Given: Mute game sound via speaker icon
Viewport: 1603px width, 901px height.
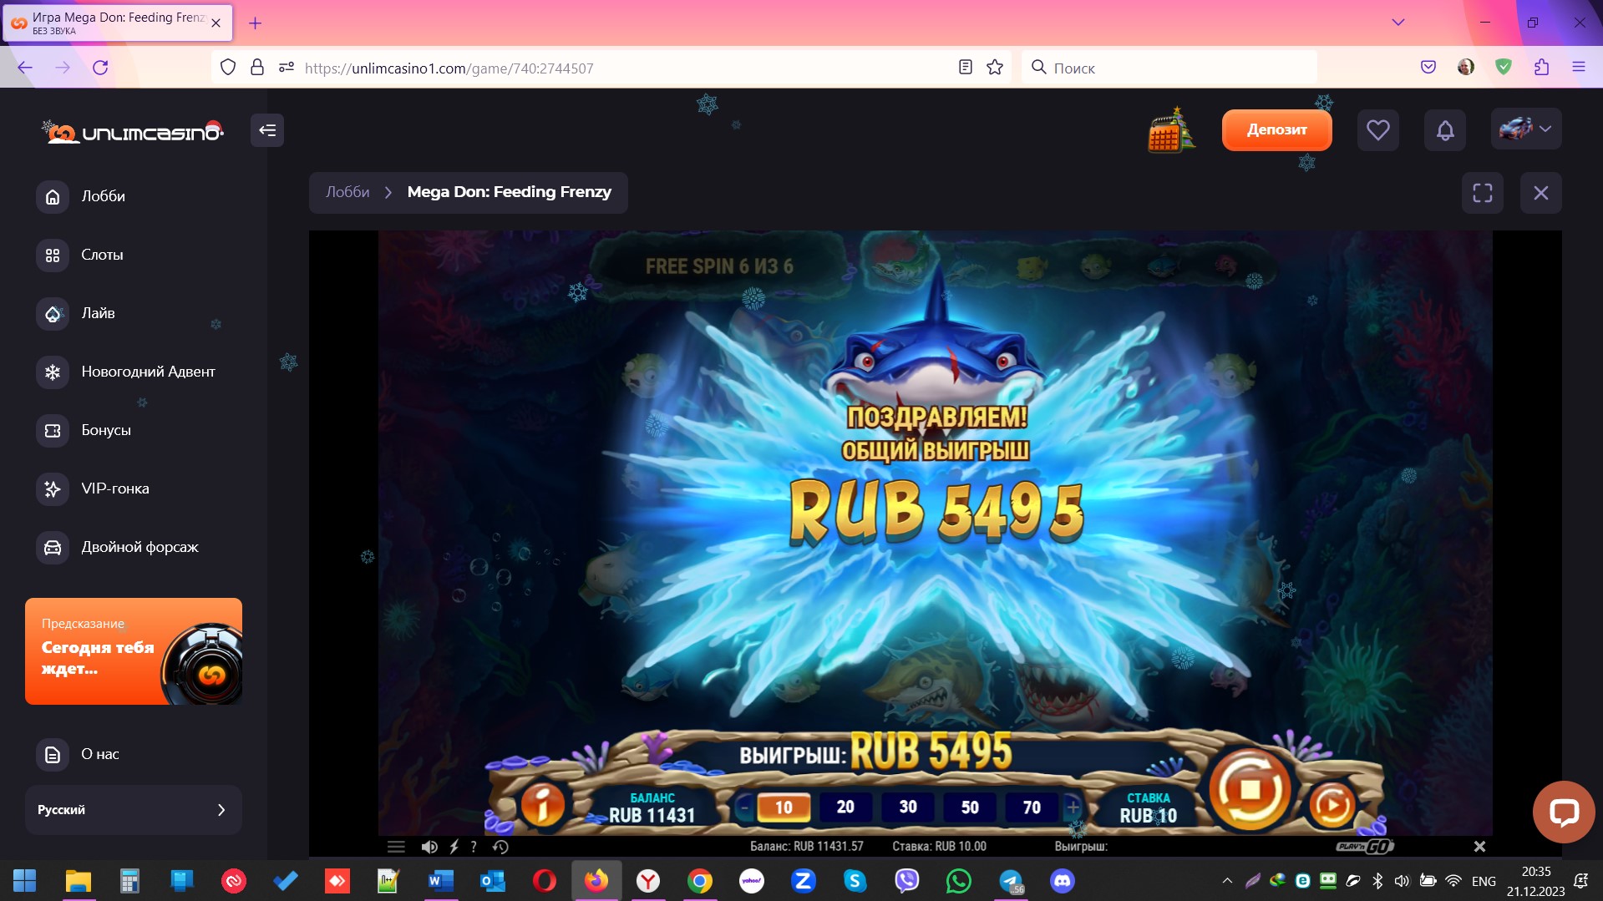Looking at the screenshot, I should (429, 847).
